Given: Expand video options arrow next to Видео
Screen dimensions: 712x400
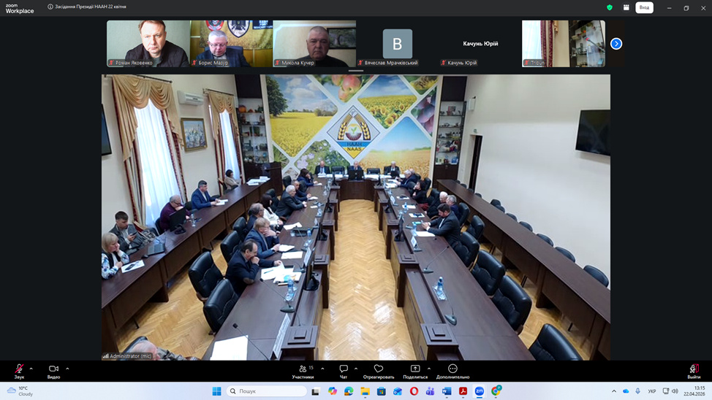Looking at the screenshot, I should point(67,369).
